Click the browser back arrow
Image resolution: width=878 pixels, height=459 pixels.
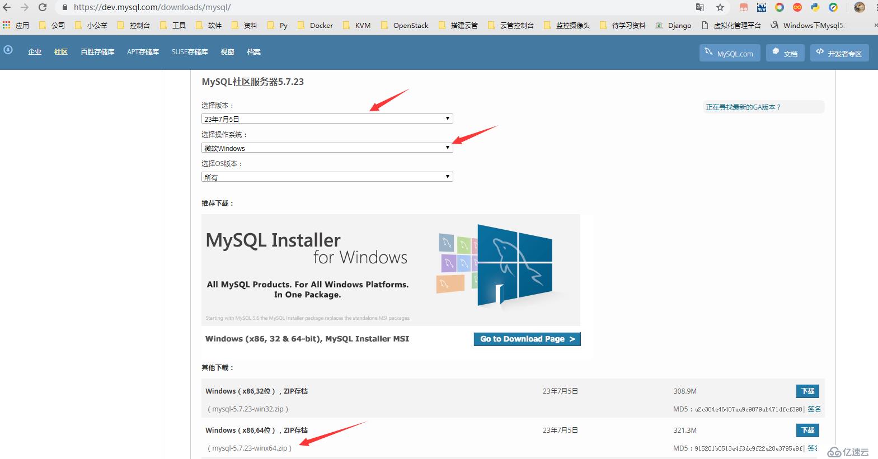7,7
